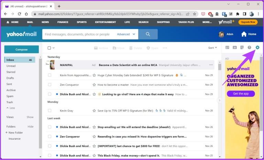
Task: Click the browser home icon
Action: 26,14
